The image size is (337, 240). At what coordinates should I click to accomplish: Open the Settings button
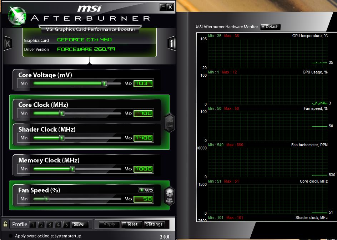pos(154,224)
